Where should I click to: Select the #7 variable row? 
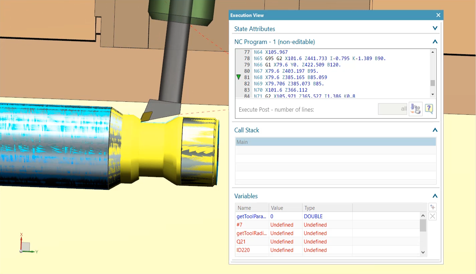pos(328,225)
